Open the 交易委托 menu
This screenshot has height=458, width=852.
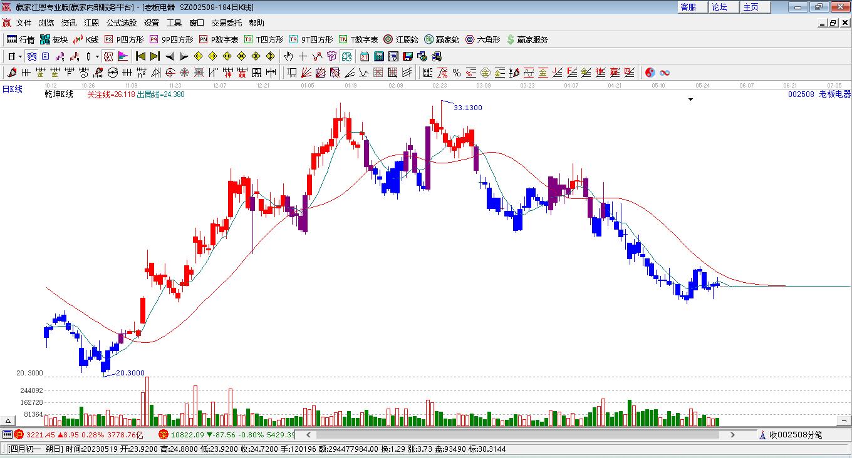(x=226, y=23)
